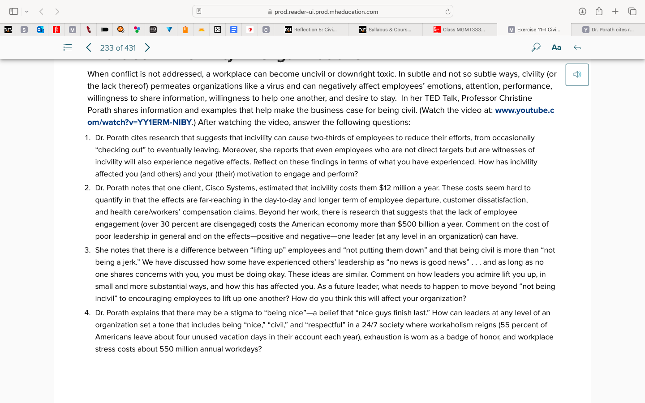Switch to the Exercise 11–I Civi... tab

[534, 30]
